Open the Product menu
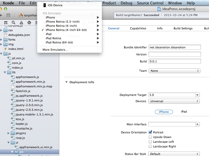209x156 pixels. point(109,3)
